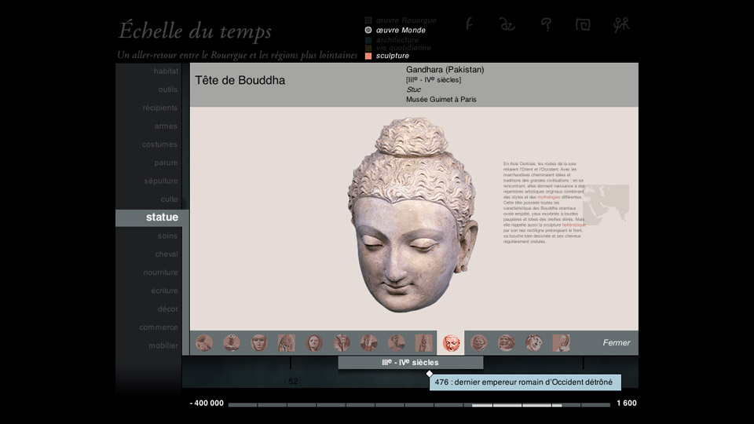Select eleventh thumbnail after the highlighted one

(478, 343)
